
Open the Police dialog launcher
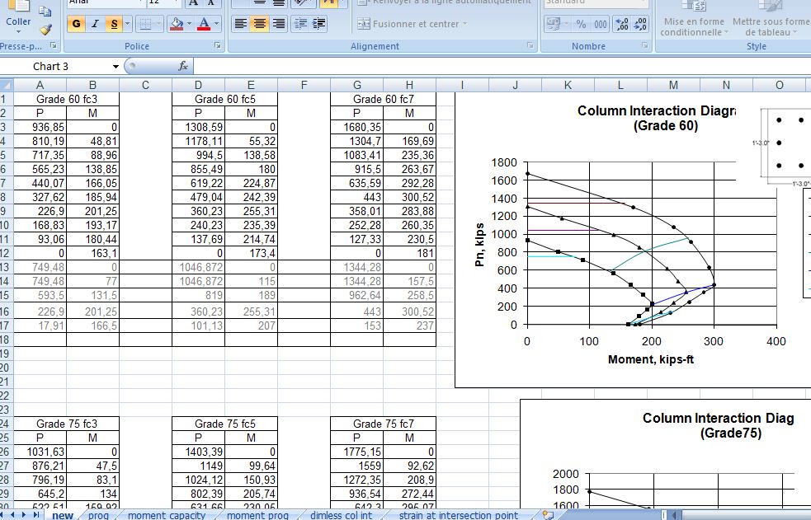(x=218, y=43)
